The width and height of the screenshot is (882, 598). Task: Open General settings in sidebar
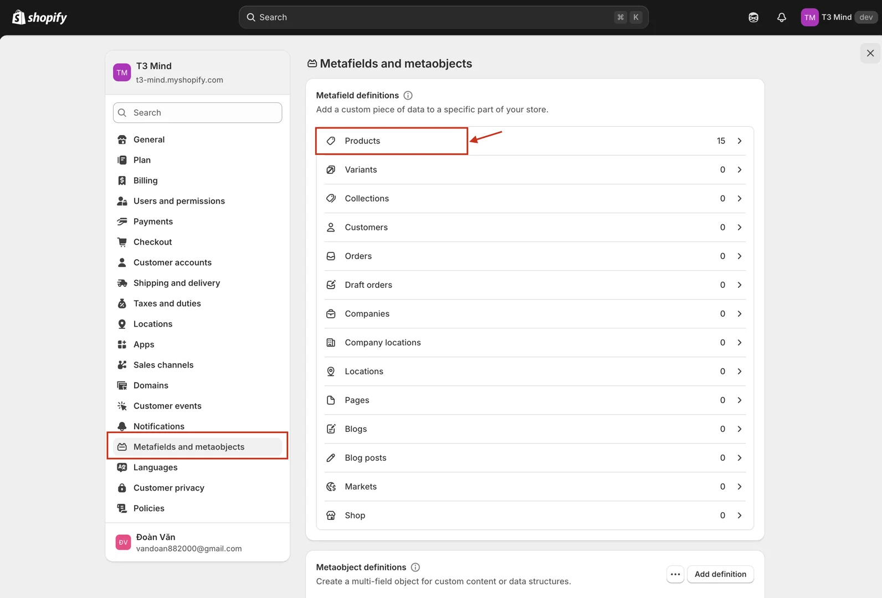pyautogui.click(x=197, y=140)
